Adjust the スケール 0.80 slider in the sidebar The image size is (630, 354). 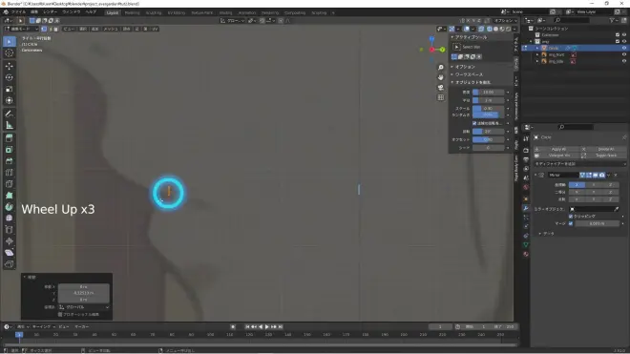tap(488, 109)
